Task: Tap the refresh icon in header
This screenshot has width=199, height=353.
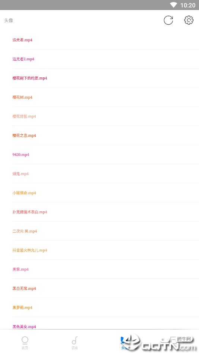Action: click(x=168, y=20)
